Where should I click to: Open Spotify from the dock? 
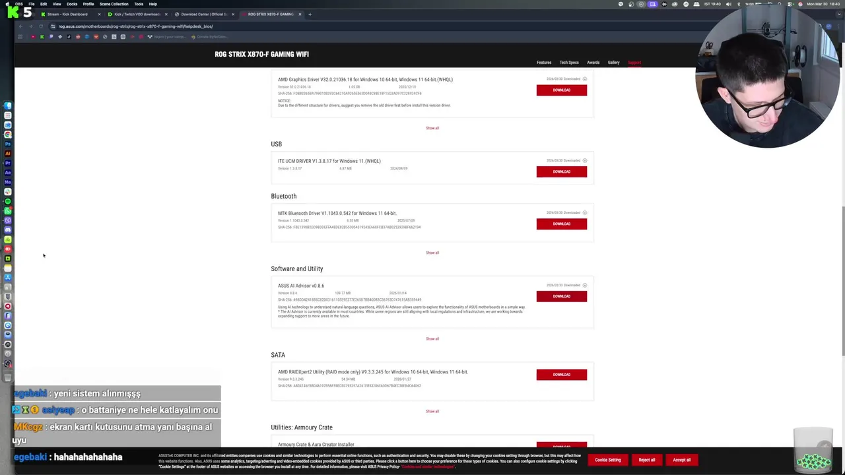7,201
